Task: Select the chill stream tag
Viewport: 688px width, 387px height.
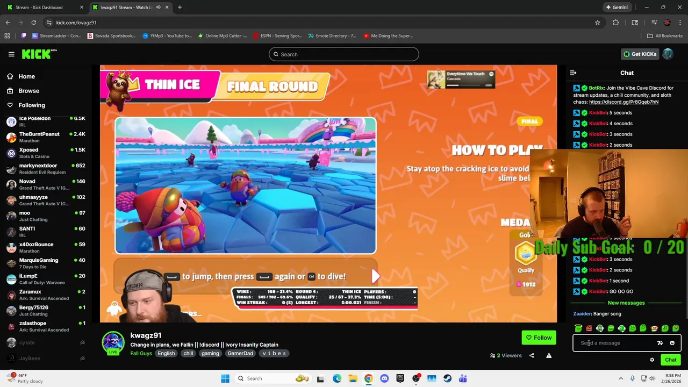Action: 188,354
